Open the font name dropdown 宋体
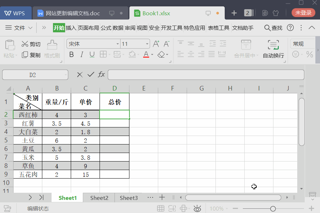The image size is (320, 213). [118, 44]
